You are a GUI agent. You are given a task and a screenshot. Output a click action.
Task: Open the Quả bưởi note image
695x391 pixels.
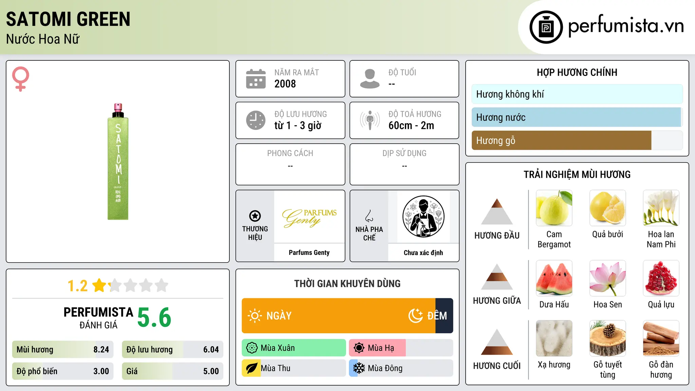coord(608,208)
